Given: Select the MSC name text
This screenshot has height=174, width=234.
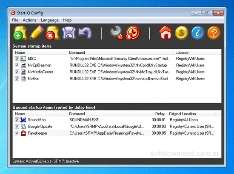Looking at the screenshot, I should point(32,58).
